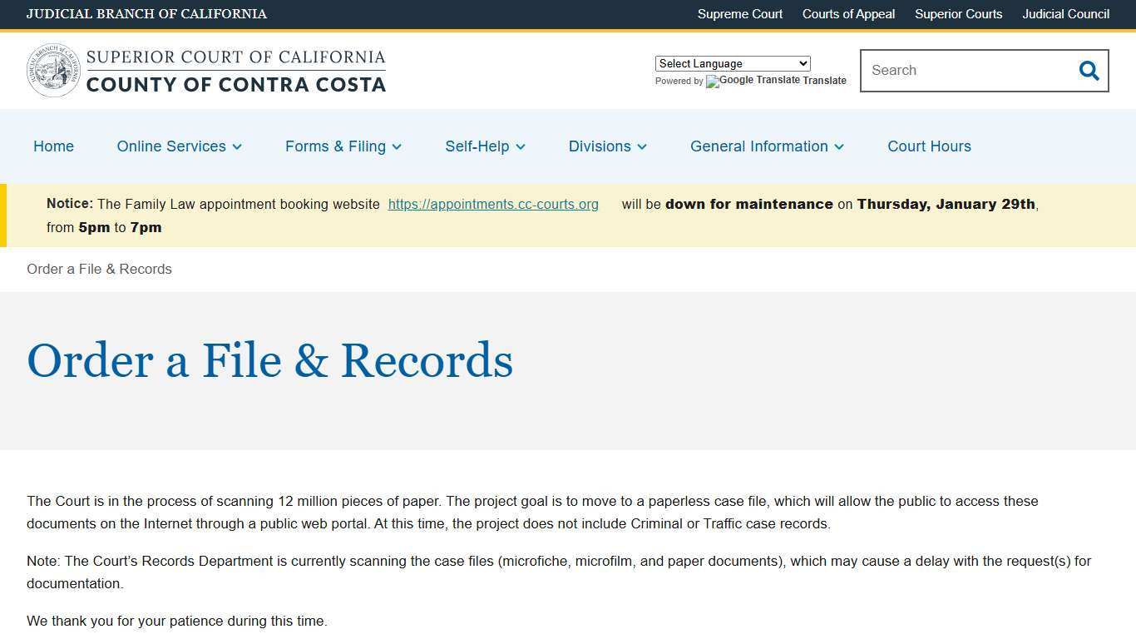Viewport: 1136px width, 639px height.
Task: Open the appointments.cc-courts.org notice link
Action: click(493, 204)
